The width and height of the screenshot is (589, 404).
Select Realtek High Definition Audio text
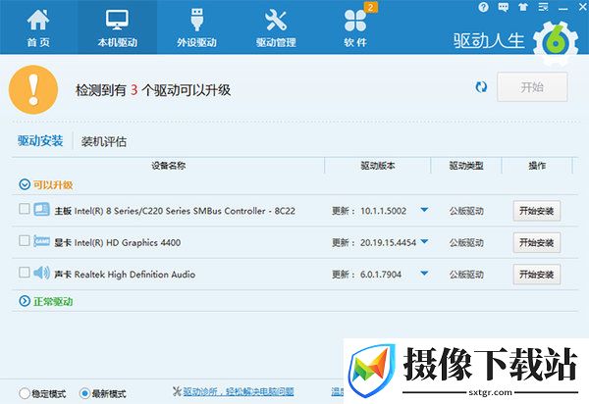134,275
